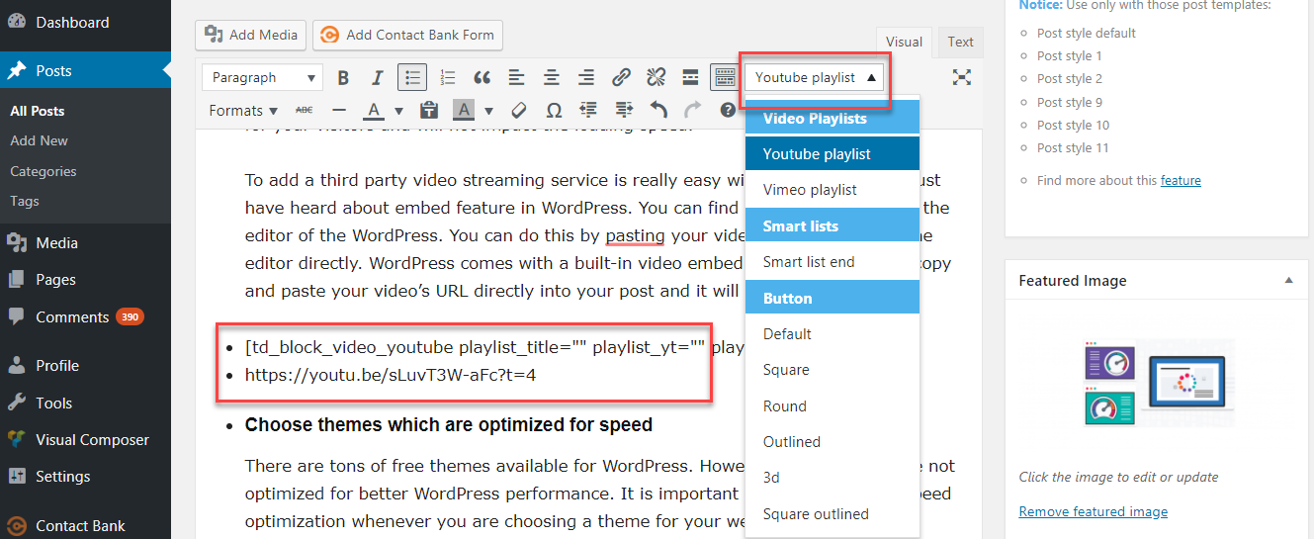Insert a blockquote
This screenshot has height=539, width=1314.
[x=482, y=77]
